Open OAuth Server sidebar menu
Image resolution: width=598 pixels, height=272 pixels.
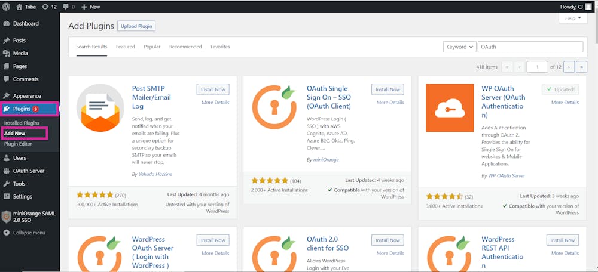[29, 171]
